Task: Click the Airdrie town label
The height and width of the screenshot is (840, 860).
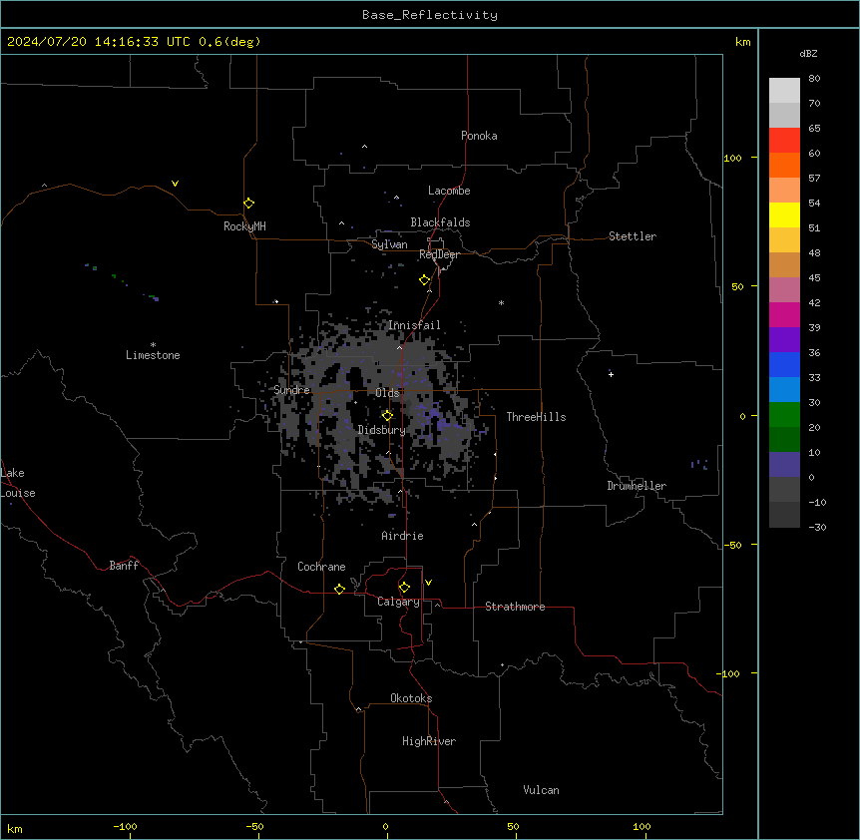Action: (402, 536)
